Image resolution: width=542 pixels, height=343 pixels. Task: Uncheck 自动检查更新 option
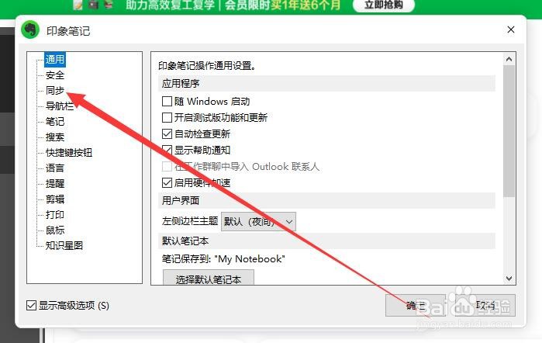point(167,134)
